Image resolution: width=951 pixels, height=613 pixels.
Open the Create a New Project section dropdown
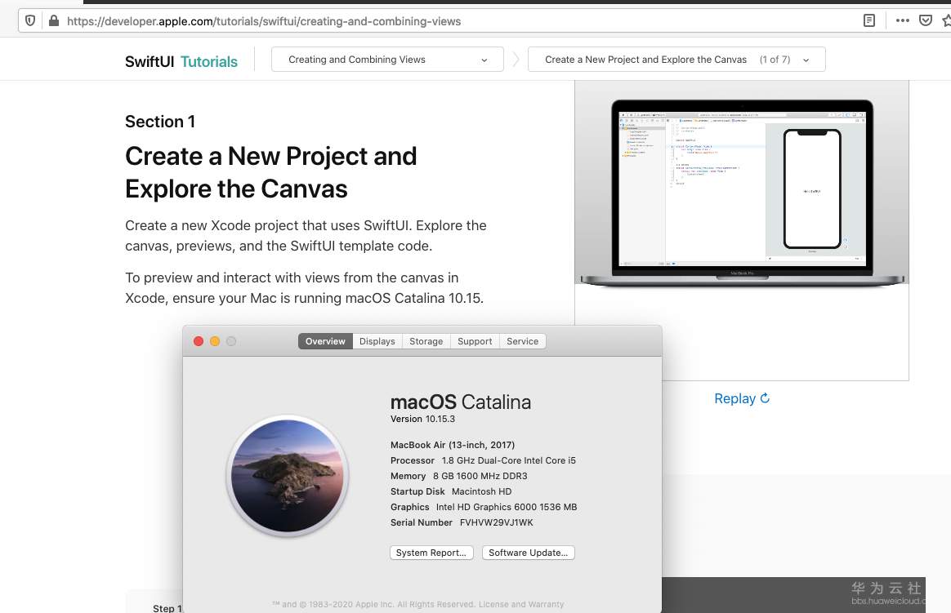pyautogui.click(x=676, y=60)
